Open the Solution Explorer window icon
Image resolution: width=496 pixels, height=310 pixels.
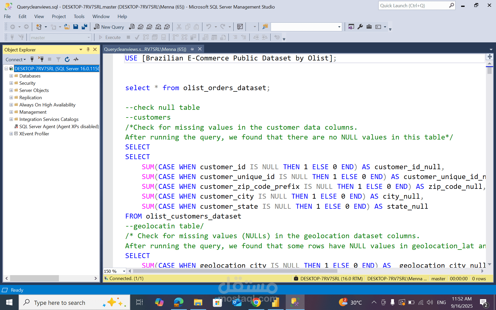(351, 27)
